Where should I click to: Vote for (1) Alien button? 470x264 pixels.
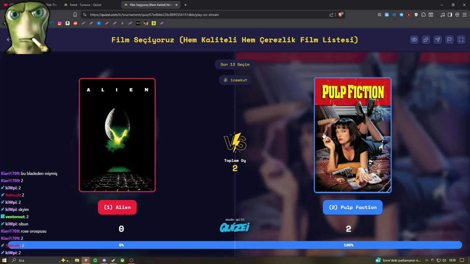(x=117, y=207)
